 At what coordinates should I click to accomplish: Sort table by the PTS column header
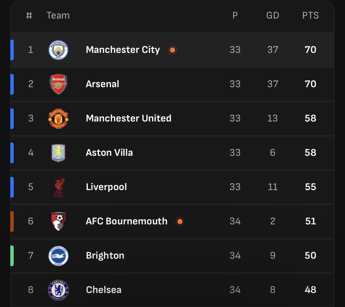click(310, 15)
